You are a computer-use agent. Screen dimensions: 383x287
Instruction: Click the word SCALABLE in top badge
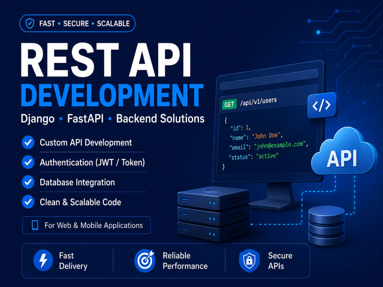[x=113, y=24]
